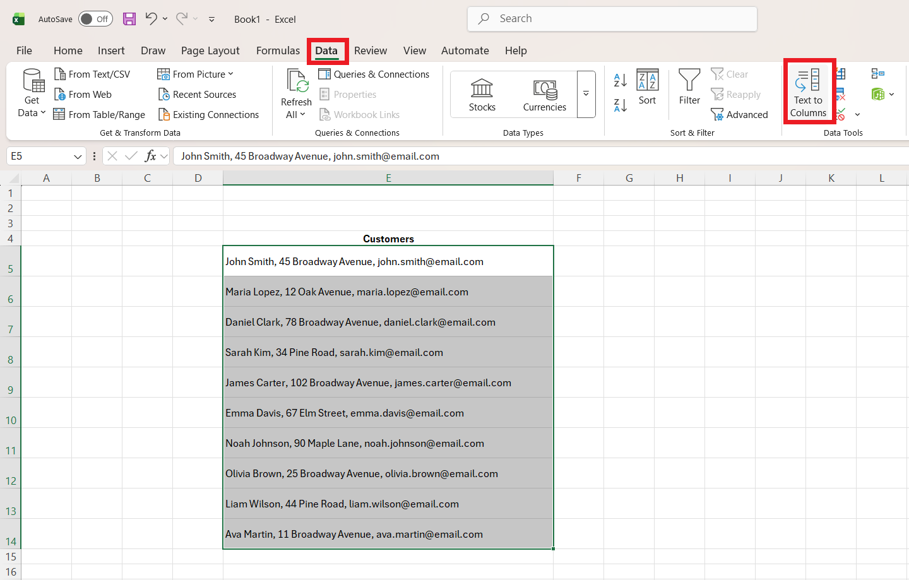Click From Text/CSV button
Viewport: 909px width, 580px height.
coord(93,74)
